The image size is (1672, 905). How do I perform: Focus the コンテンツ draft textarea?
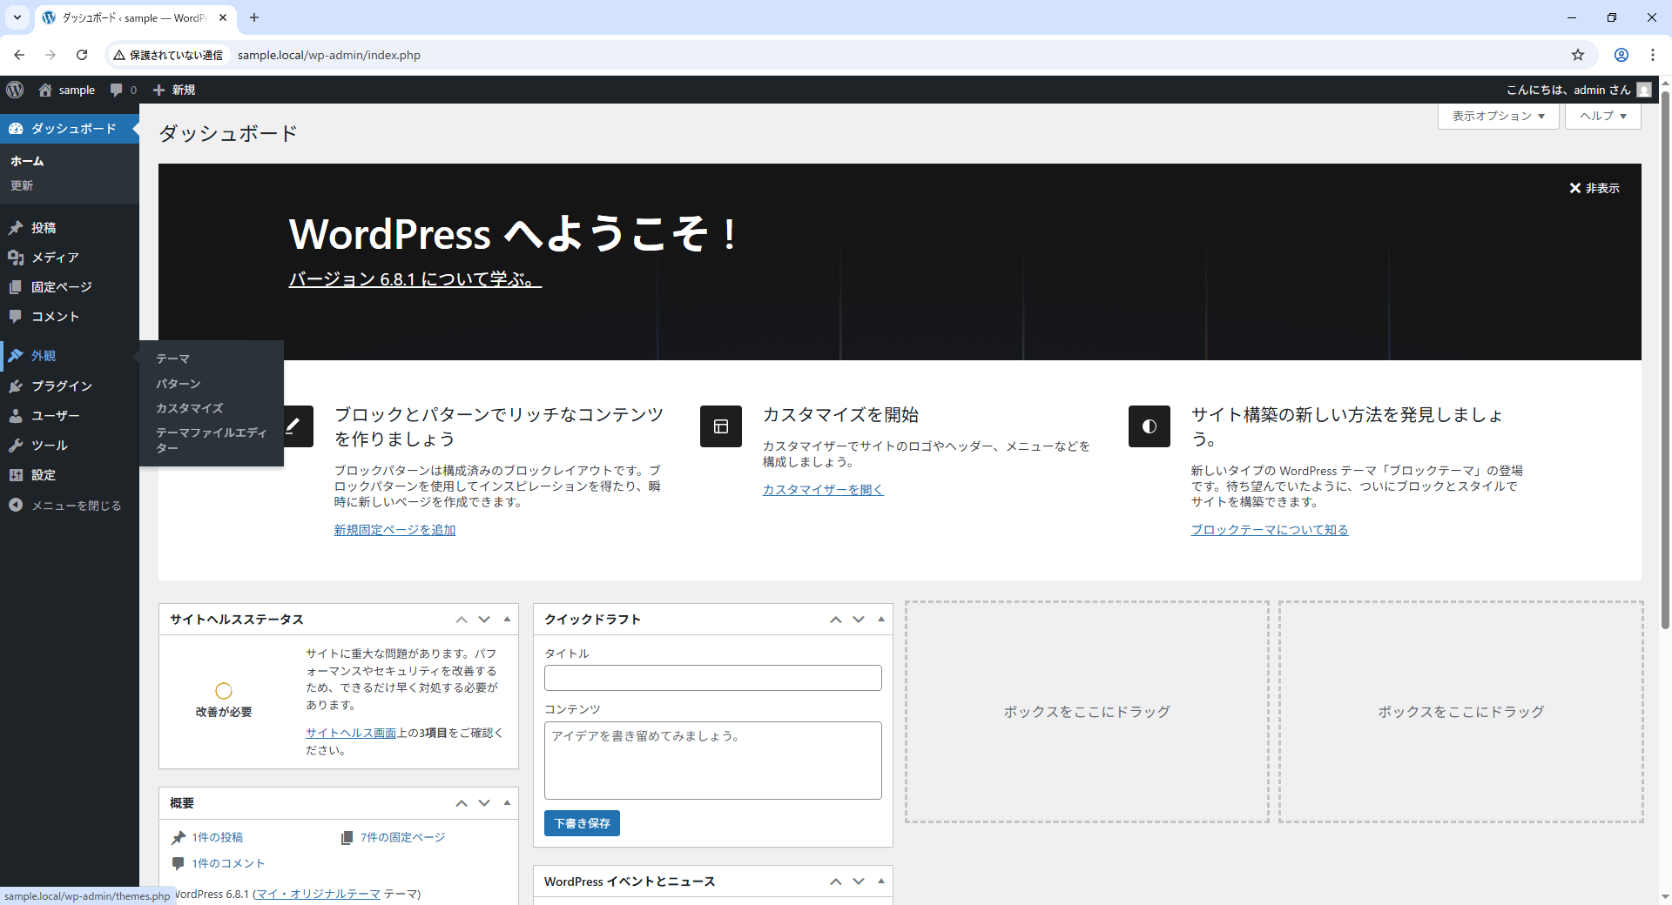713,761
